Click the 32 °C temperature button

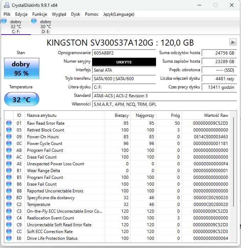pyautogui.click(x=22, y=99)
